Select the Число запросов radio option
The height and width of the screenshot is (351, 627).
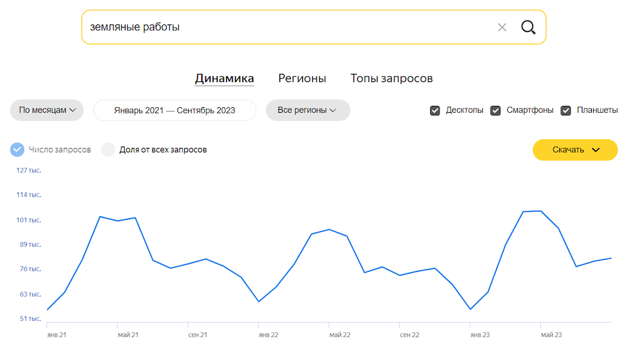click(18, 150)
